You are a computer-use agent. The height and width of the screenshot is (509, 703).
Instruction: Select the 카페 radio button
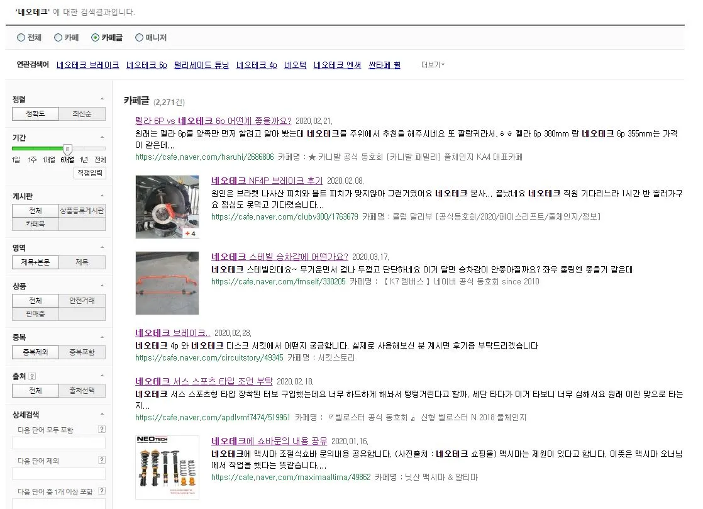(x=58, y=38)
